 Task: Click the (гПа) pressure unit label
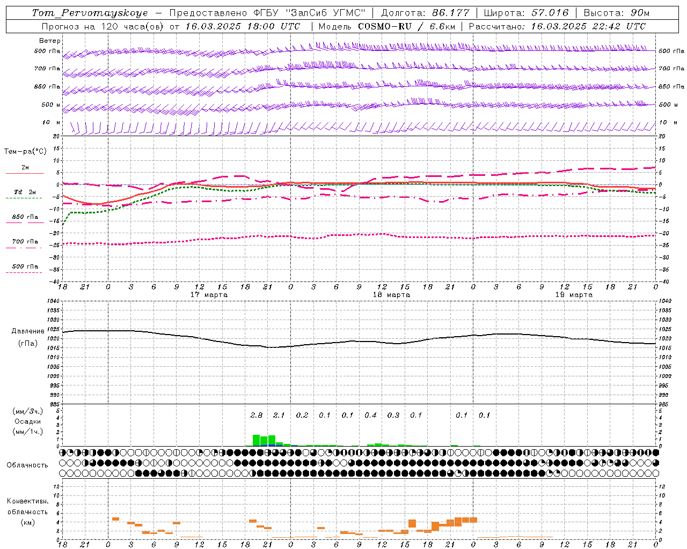tap(28, 344)
